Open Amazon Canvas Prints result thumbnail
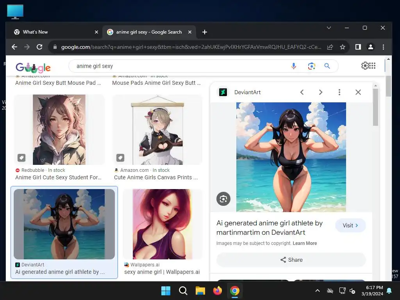This screenshot has width=400, height=300. click(157, 130)
